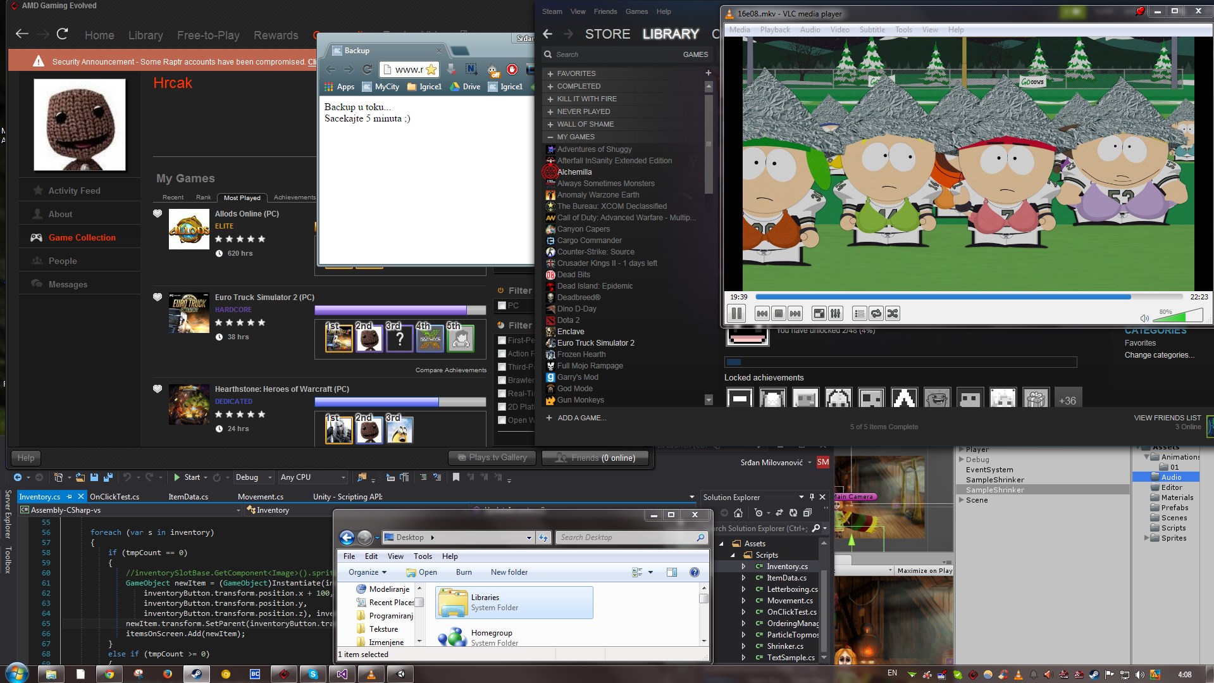Click Save All in Visual Studio toolbar
Image resolution: width=1214 pixels, height=683 pixels.
tap(108, 477)
